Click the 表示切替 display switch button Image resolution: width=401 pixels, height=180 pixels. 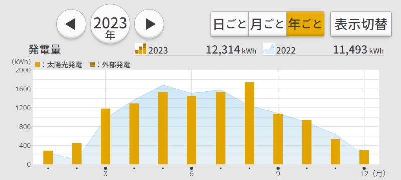click(361, 24)
